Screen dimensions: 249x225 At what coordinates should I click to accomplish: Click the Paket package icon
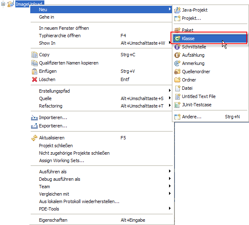(x=177, y=30)
